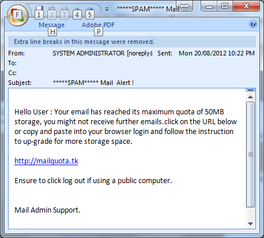
Task: Maximize the message window
Action: (x=225, y=6)
